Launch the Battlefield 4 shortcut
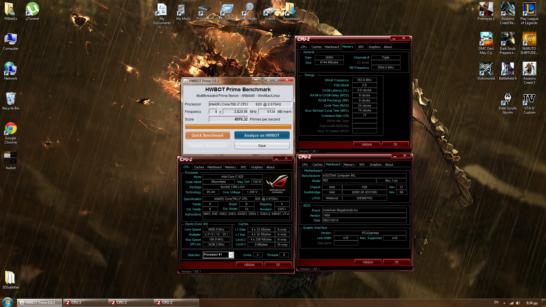Viewport: 546px width, 307px height. click(x=508, y=71)
